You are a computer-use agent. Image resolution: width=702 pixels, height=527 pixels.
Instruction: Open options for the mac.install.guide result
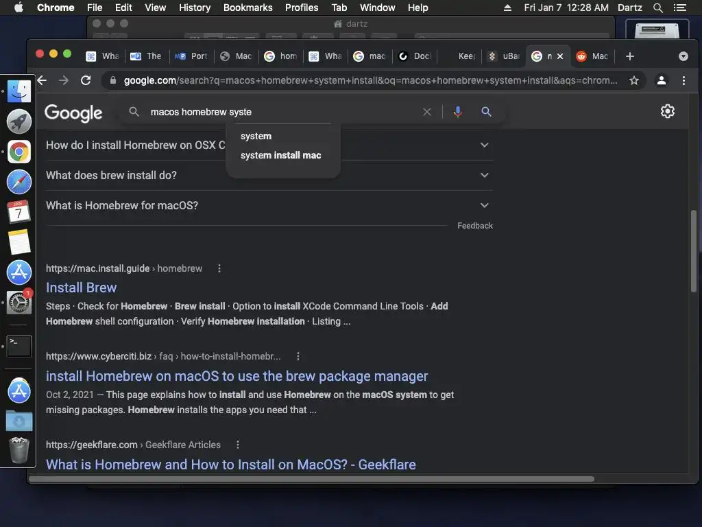click(219, 268)
